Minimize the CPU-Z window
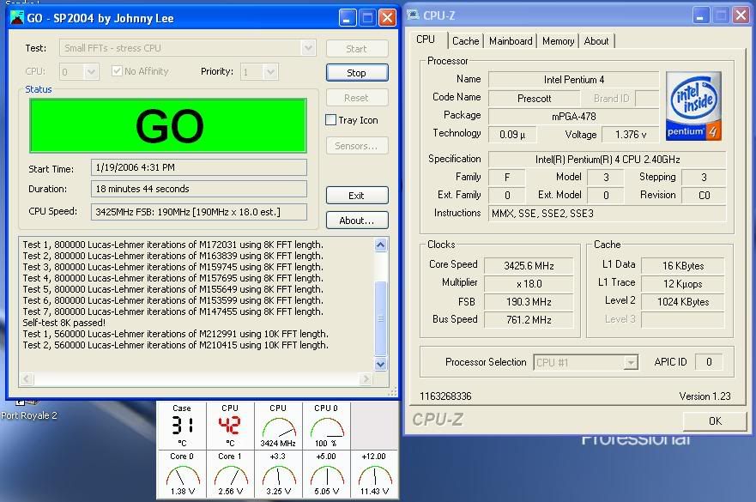 point(701,15)
